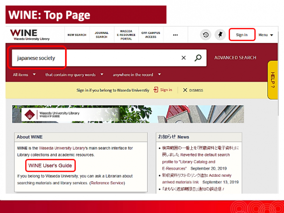This screenshot has width=284, height=213.
Task: Clear search text with X icon
Action: [x=183, y=58]
